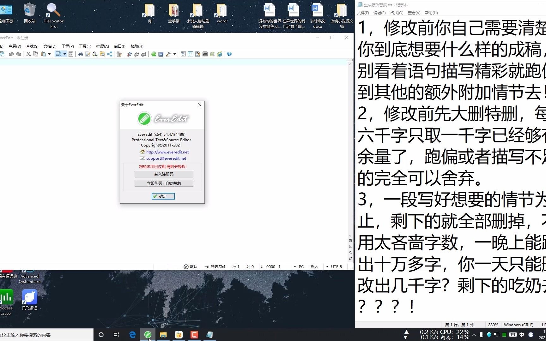Screen dimensions: 546x341
Task: Visit the everedit.net homepage link
Action: point(167,152)
